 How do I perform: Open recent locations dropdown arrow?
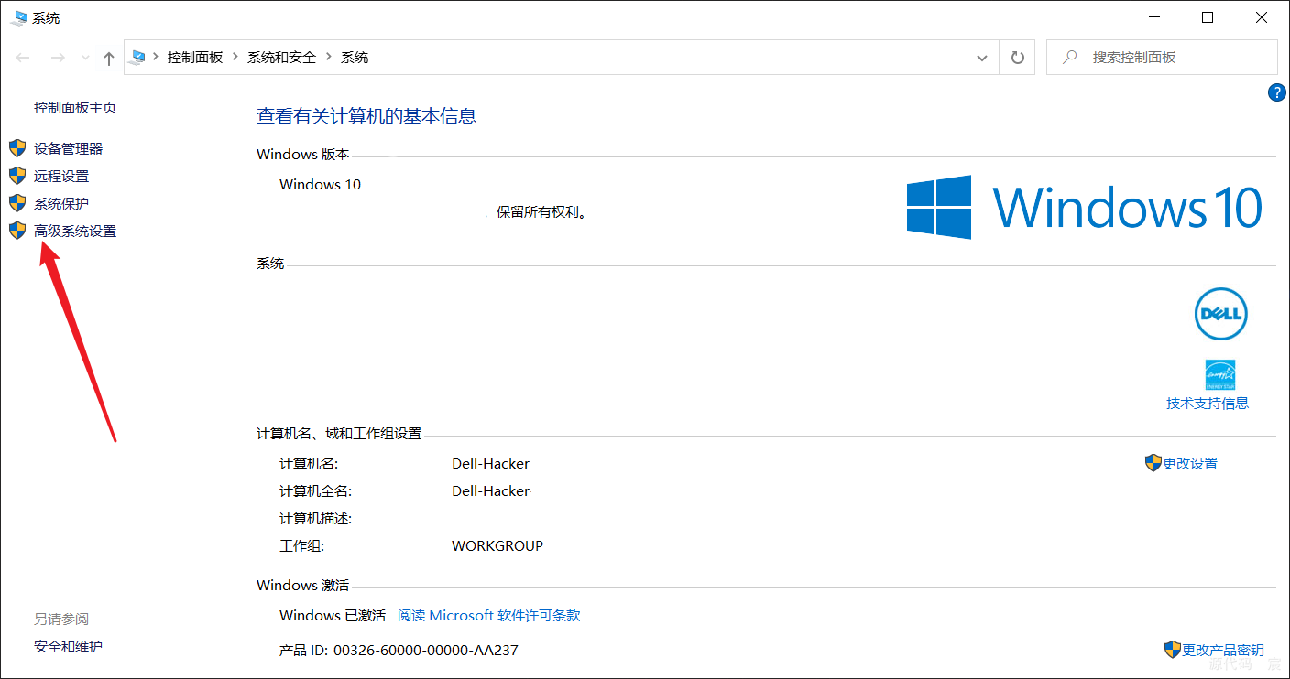tap(85, 58)
